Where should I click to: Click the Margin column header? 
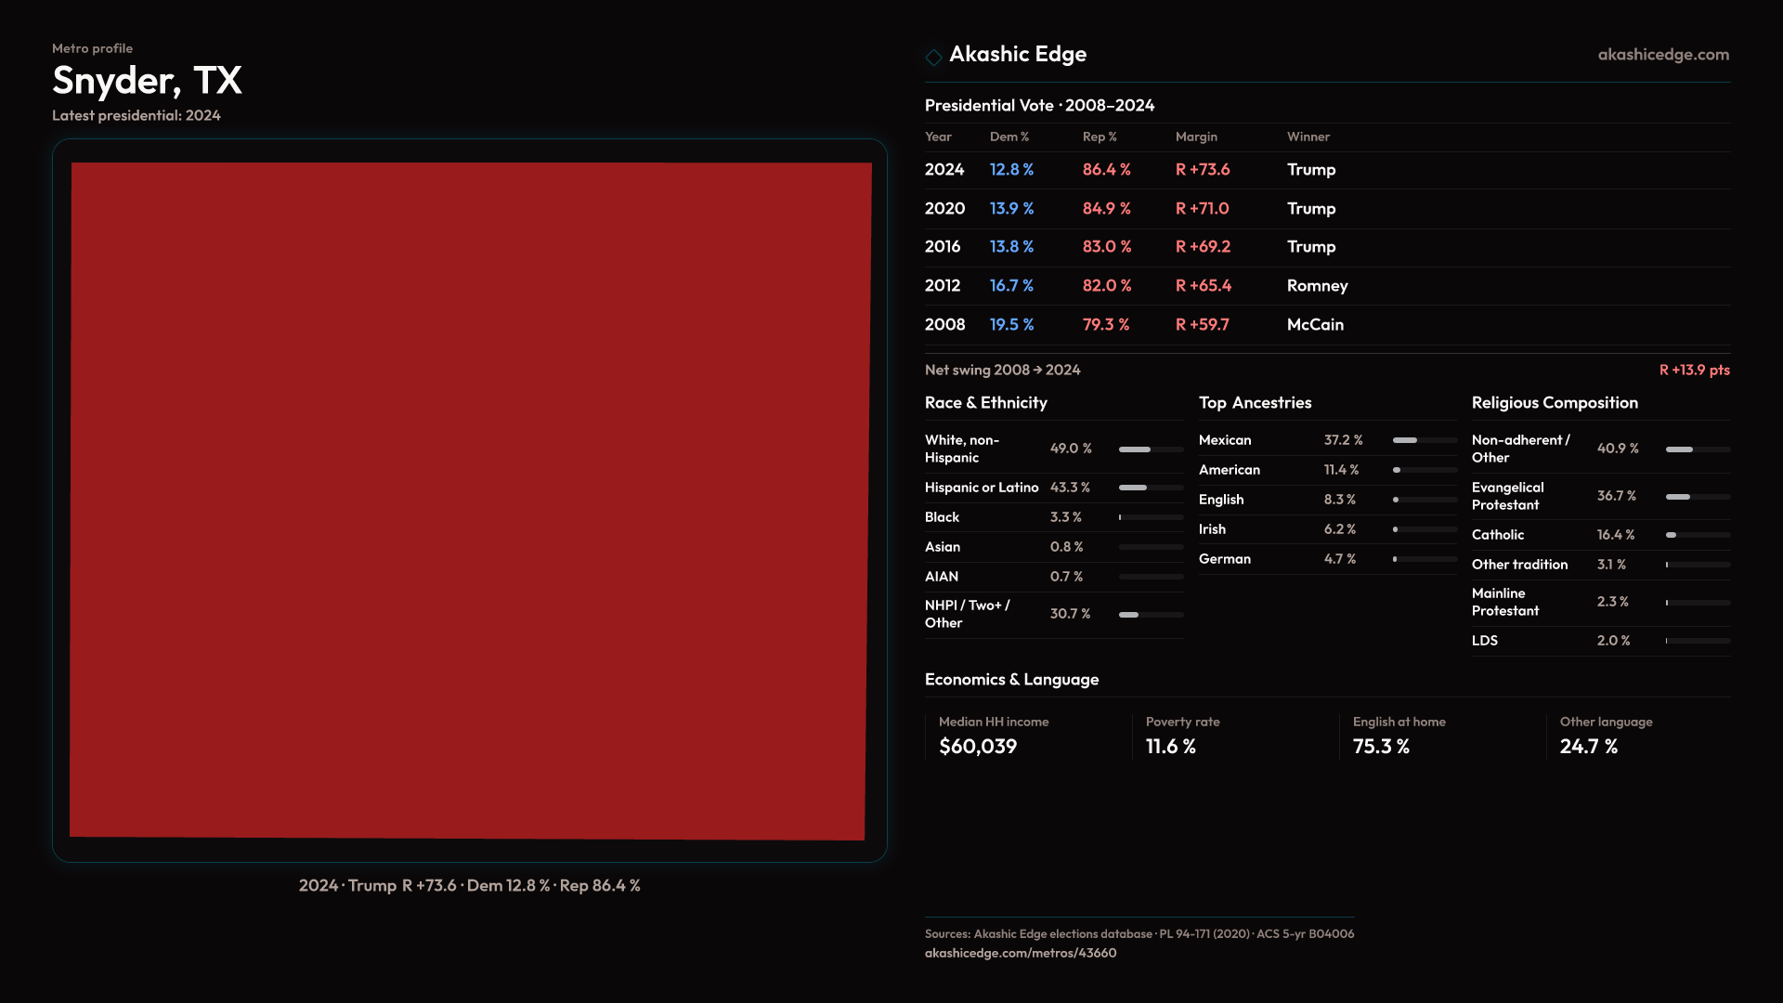click(x=1195, y=137)
